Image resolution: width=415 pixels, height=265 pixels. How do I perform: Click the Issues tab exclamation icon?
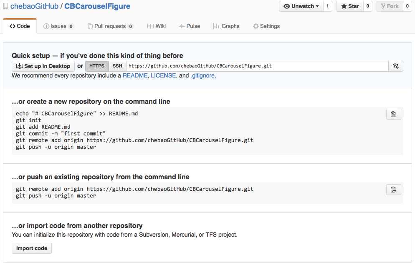pos(46,26)
